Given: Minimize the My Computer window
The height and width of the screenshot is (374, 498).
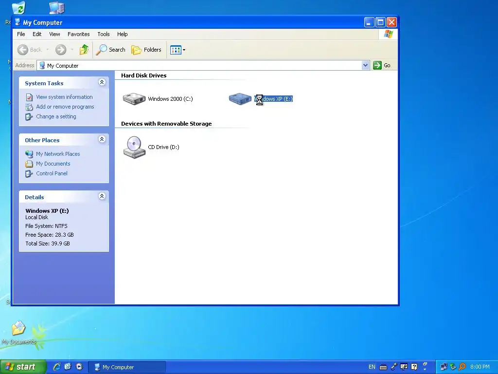Looking at the screenshot, I should 369,22.
